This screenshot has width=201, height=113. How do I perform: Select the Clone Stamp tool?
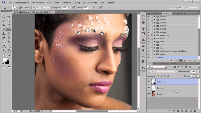point(3,34)
